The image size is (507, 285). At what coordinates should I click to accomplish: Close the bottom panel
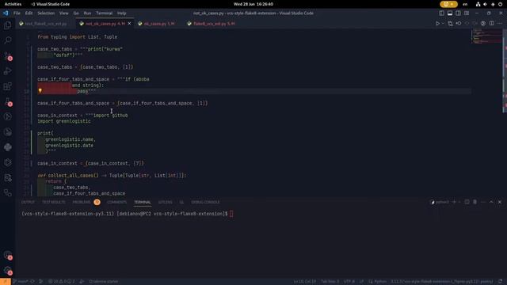click(500, 202)
